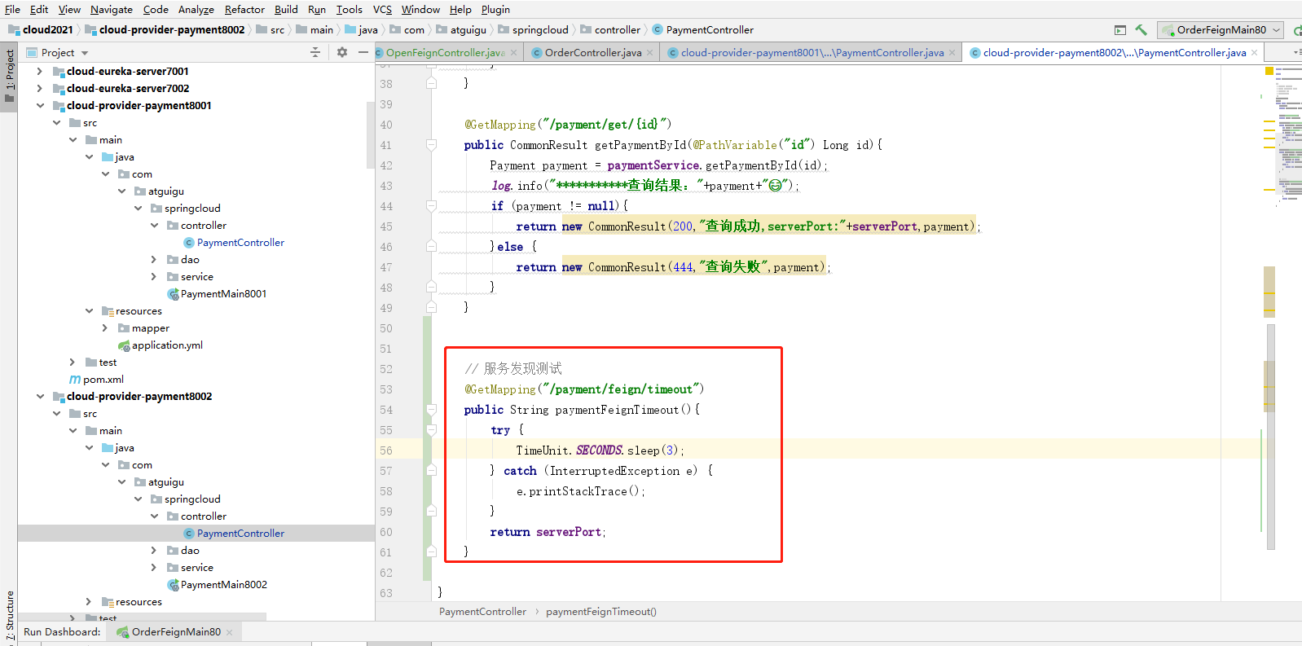This screenshot has width=1302, height=646.
Task: Collapse the resources folder under payment8001
Action: (88, 310)
